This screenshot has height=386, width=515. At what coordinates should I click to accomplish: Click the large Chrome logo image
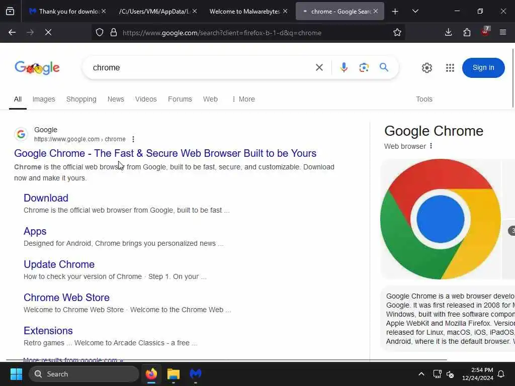pyautogui.click(x=441, y=219)
